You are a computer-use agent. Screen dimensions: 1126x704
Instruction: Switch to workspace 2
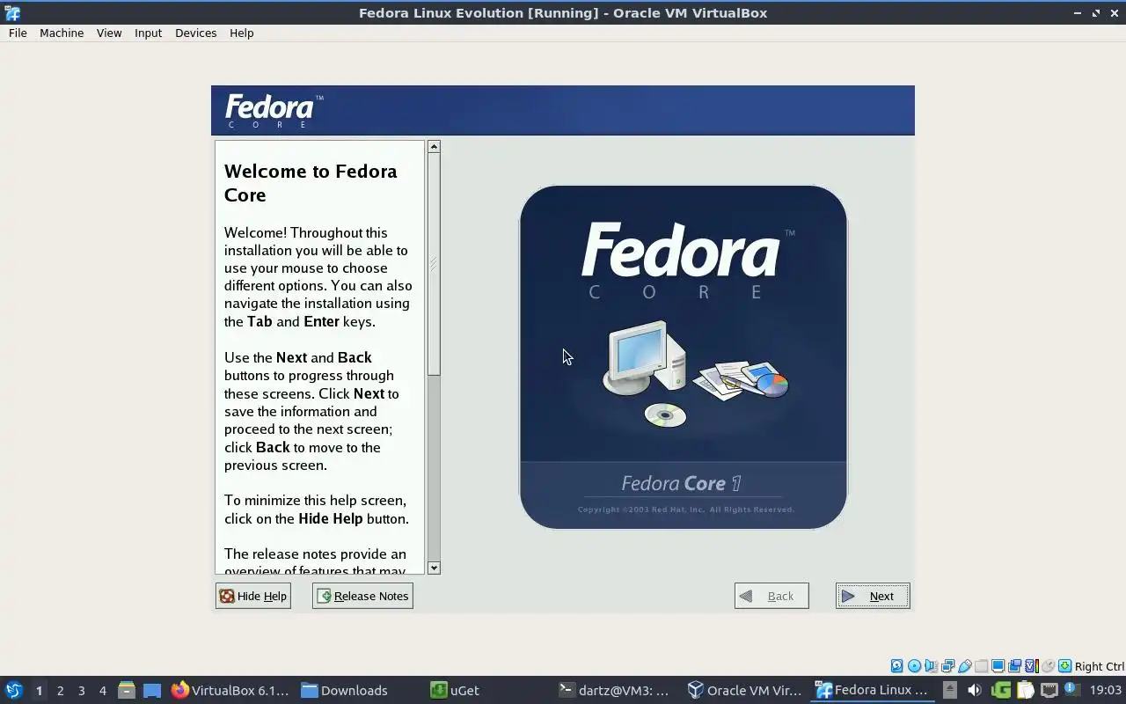click(x=60, y=691)
